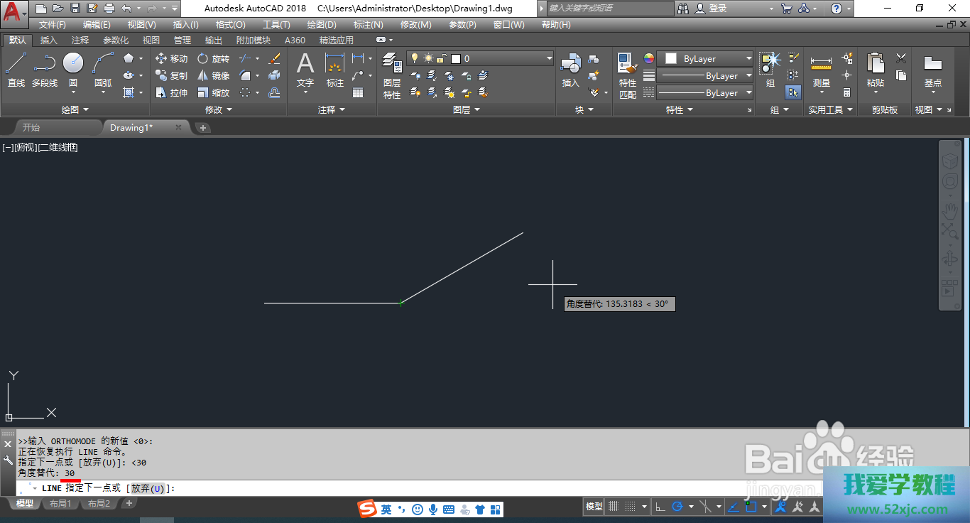Open the ByLayer color dropdown
The image size is (970, 523).
click(748, 59)
